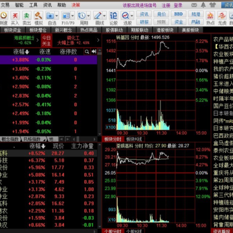Click the chevron after 海底捞概念 in 今日关注

click(x=38, y=40)
